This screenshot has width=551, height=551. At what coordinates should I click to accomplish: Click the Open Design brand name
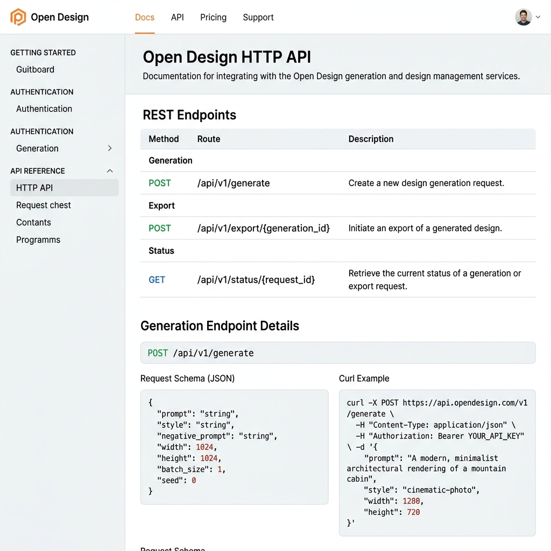point(60,17)
